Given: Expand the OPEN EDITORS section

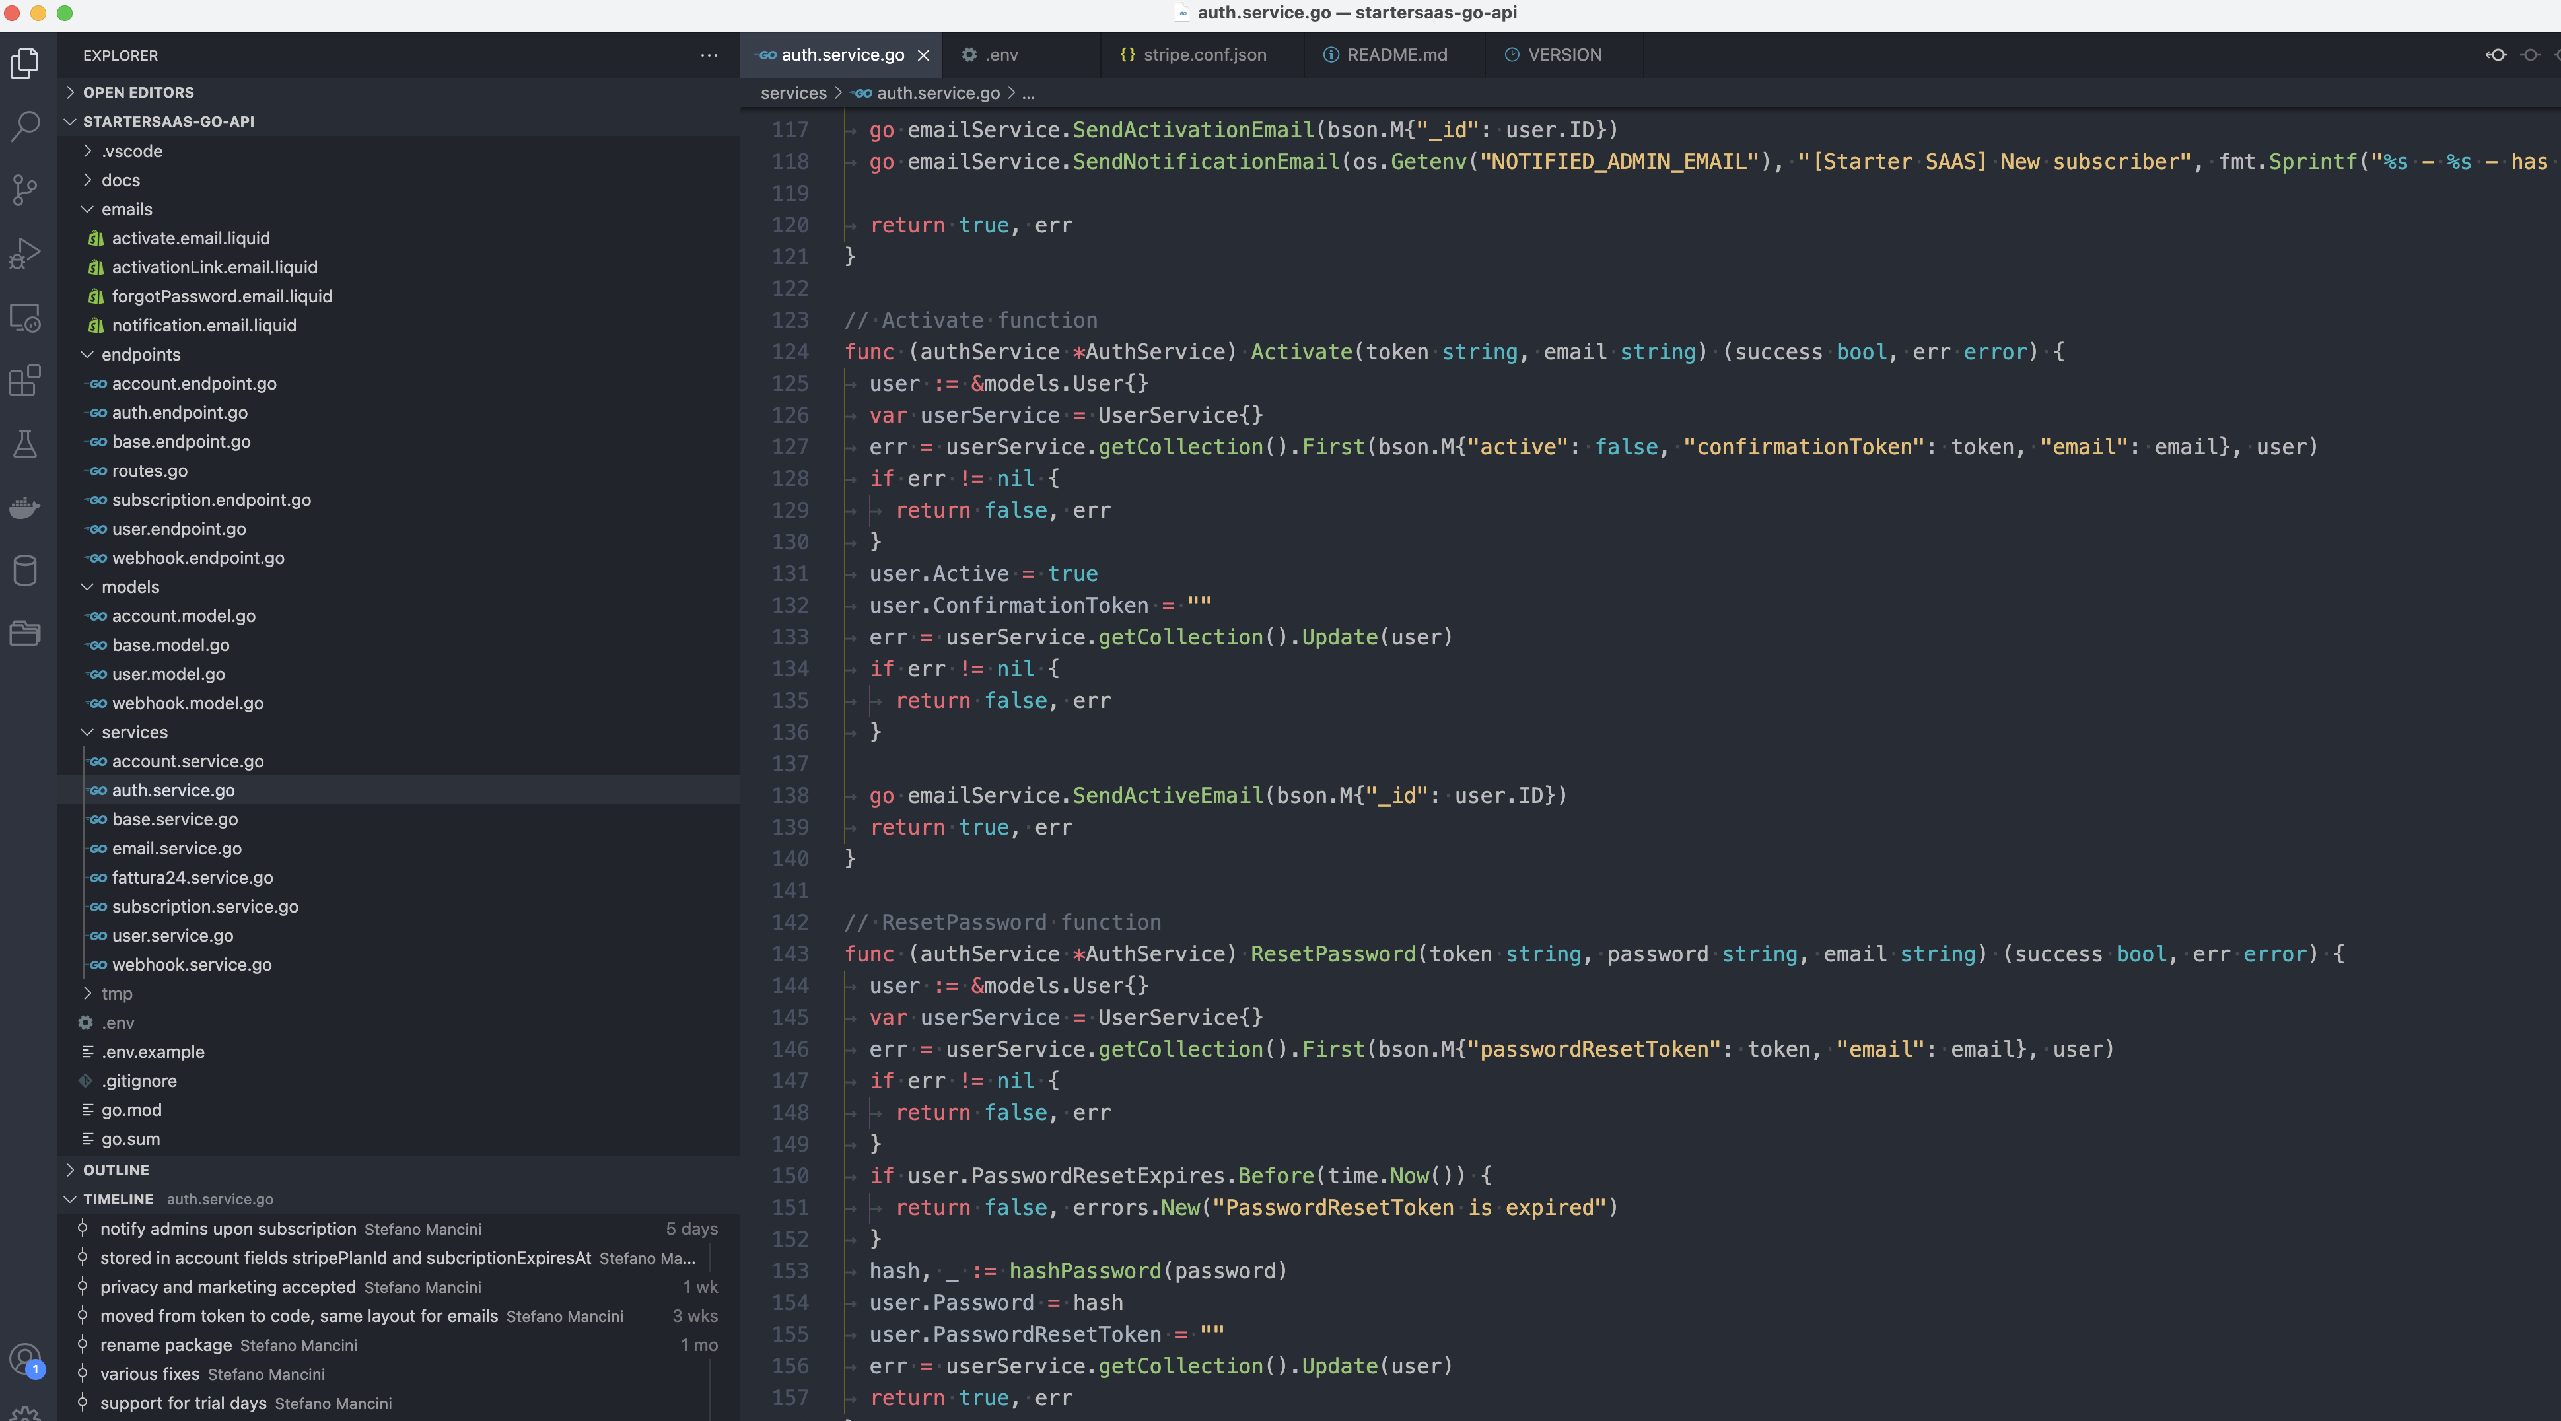Looking at the screenshot, I should point(69,92).
